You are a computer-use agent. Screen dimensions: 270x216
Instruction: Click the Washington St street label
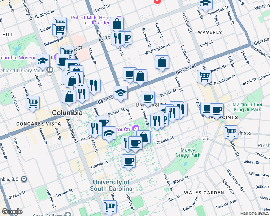point(157,49)
